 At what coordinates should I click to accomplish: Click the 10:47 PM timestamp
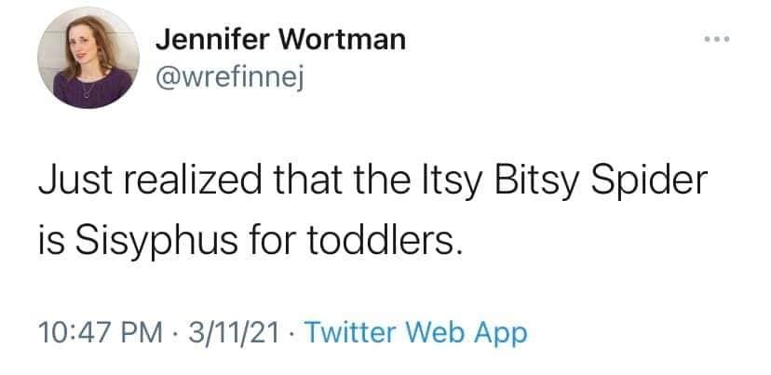pyautogui.click(x=86, y=332)
